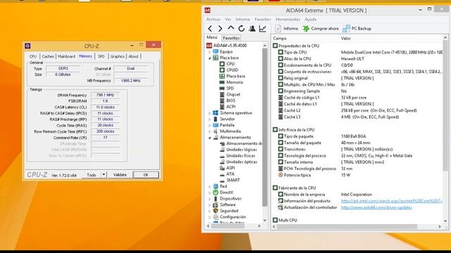The image size is (451, 253).
Task: Expand the Pantalla tree node
Action: (210, 125)
